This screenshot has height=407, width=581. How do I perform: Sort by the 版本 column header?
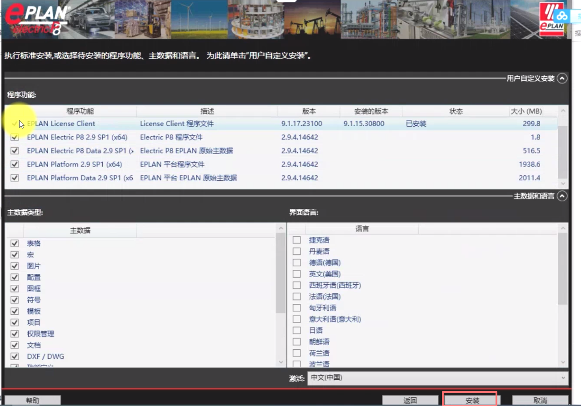(309, 111)
